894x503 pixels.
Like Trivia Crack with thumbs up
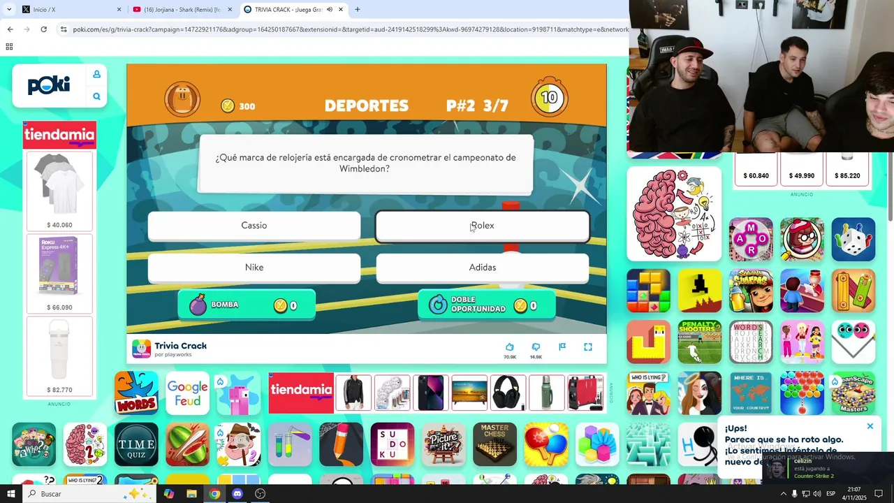(510, 347)
